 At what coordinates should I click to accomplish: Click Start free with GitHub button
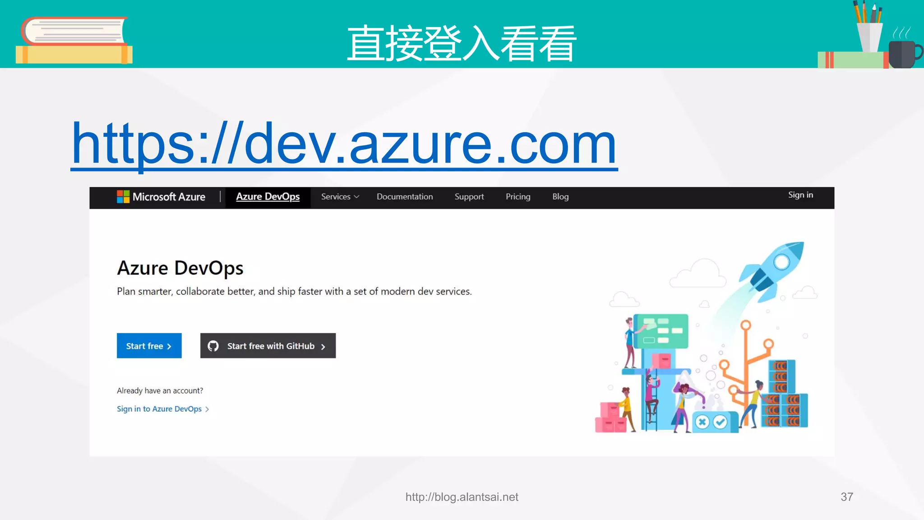click(268, 346)
